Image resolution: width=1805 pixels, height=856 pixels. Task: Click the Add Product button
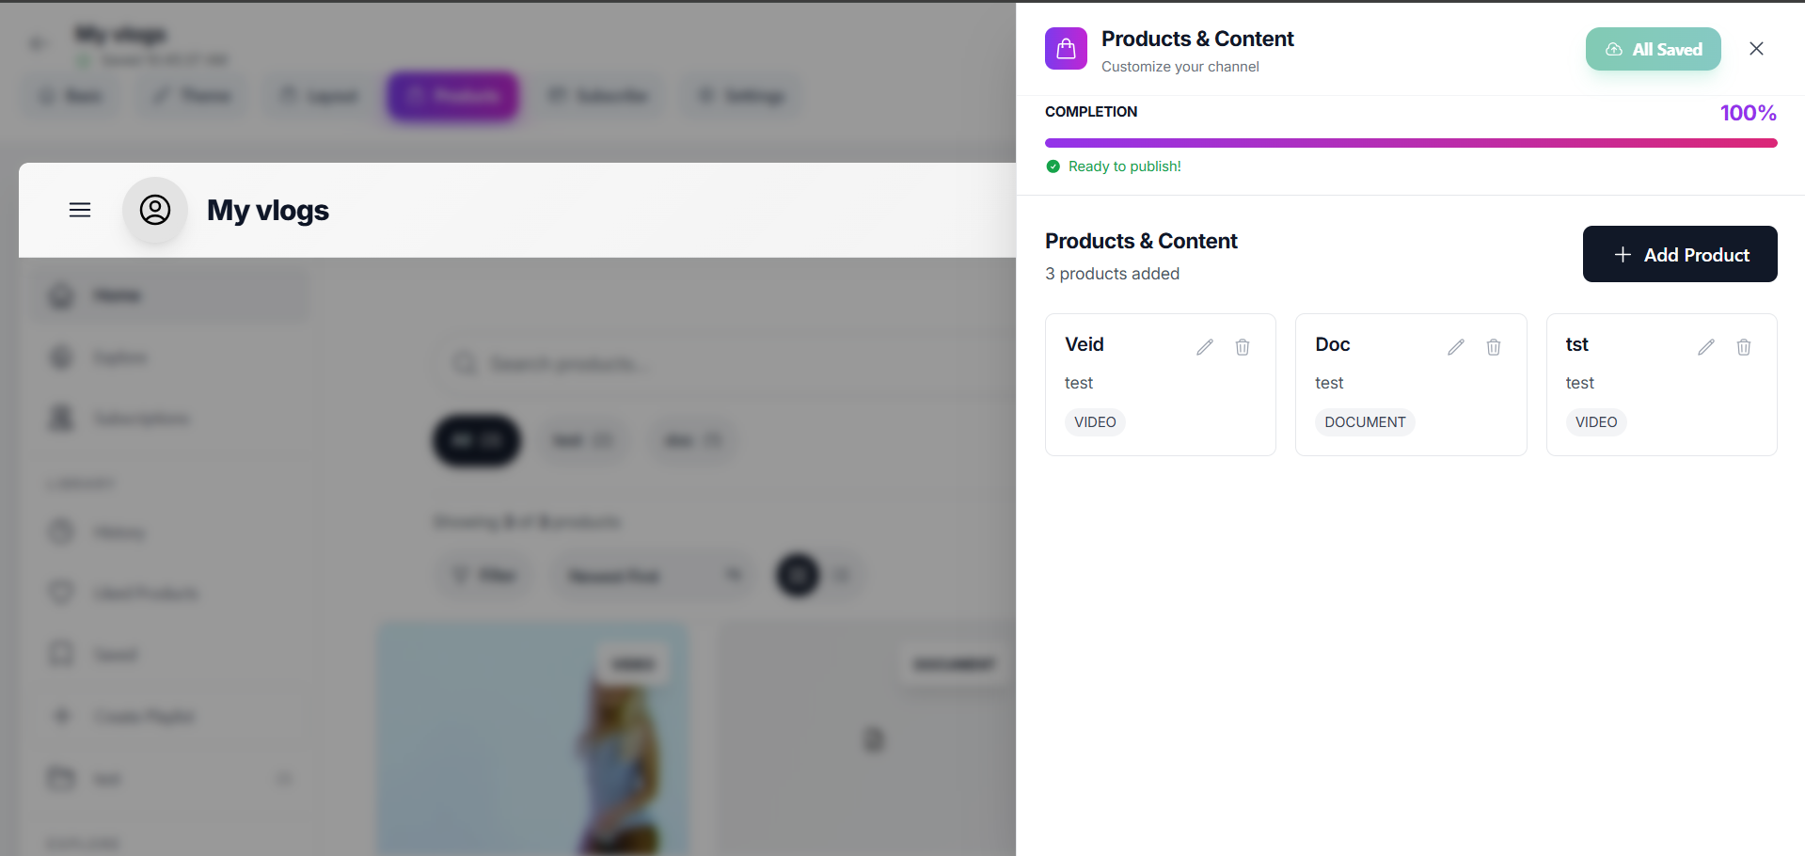pos(1679,254)
